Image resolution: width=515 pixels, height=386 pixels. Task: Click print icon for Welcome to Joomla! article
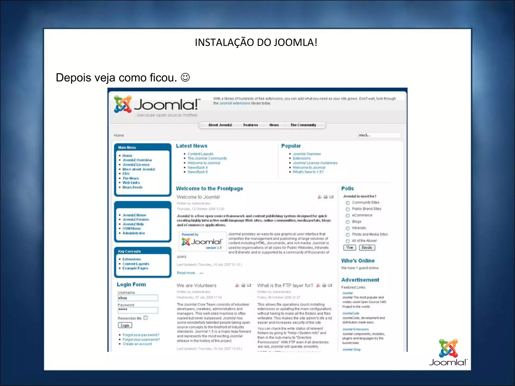(x=325, y=197)
